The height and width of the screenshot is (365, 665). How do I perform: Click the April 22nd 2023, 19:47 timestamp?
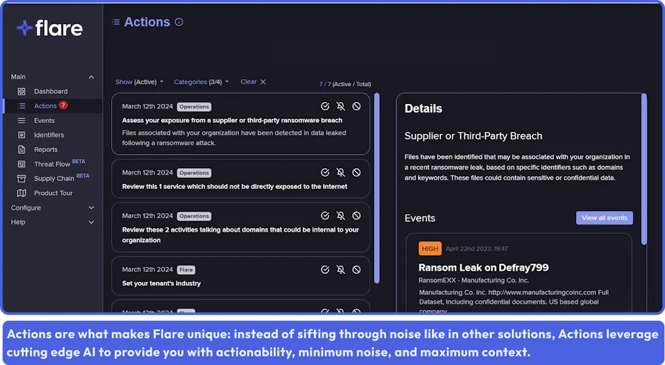[476, 249]
